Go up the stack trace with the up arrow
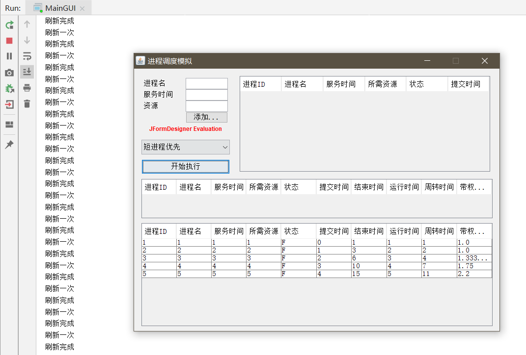Screen dimensions: 526x355 point(27,24)
